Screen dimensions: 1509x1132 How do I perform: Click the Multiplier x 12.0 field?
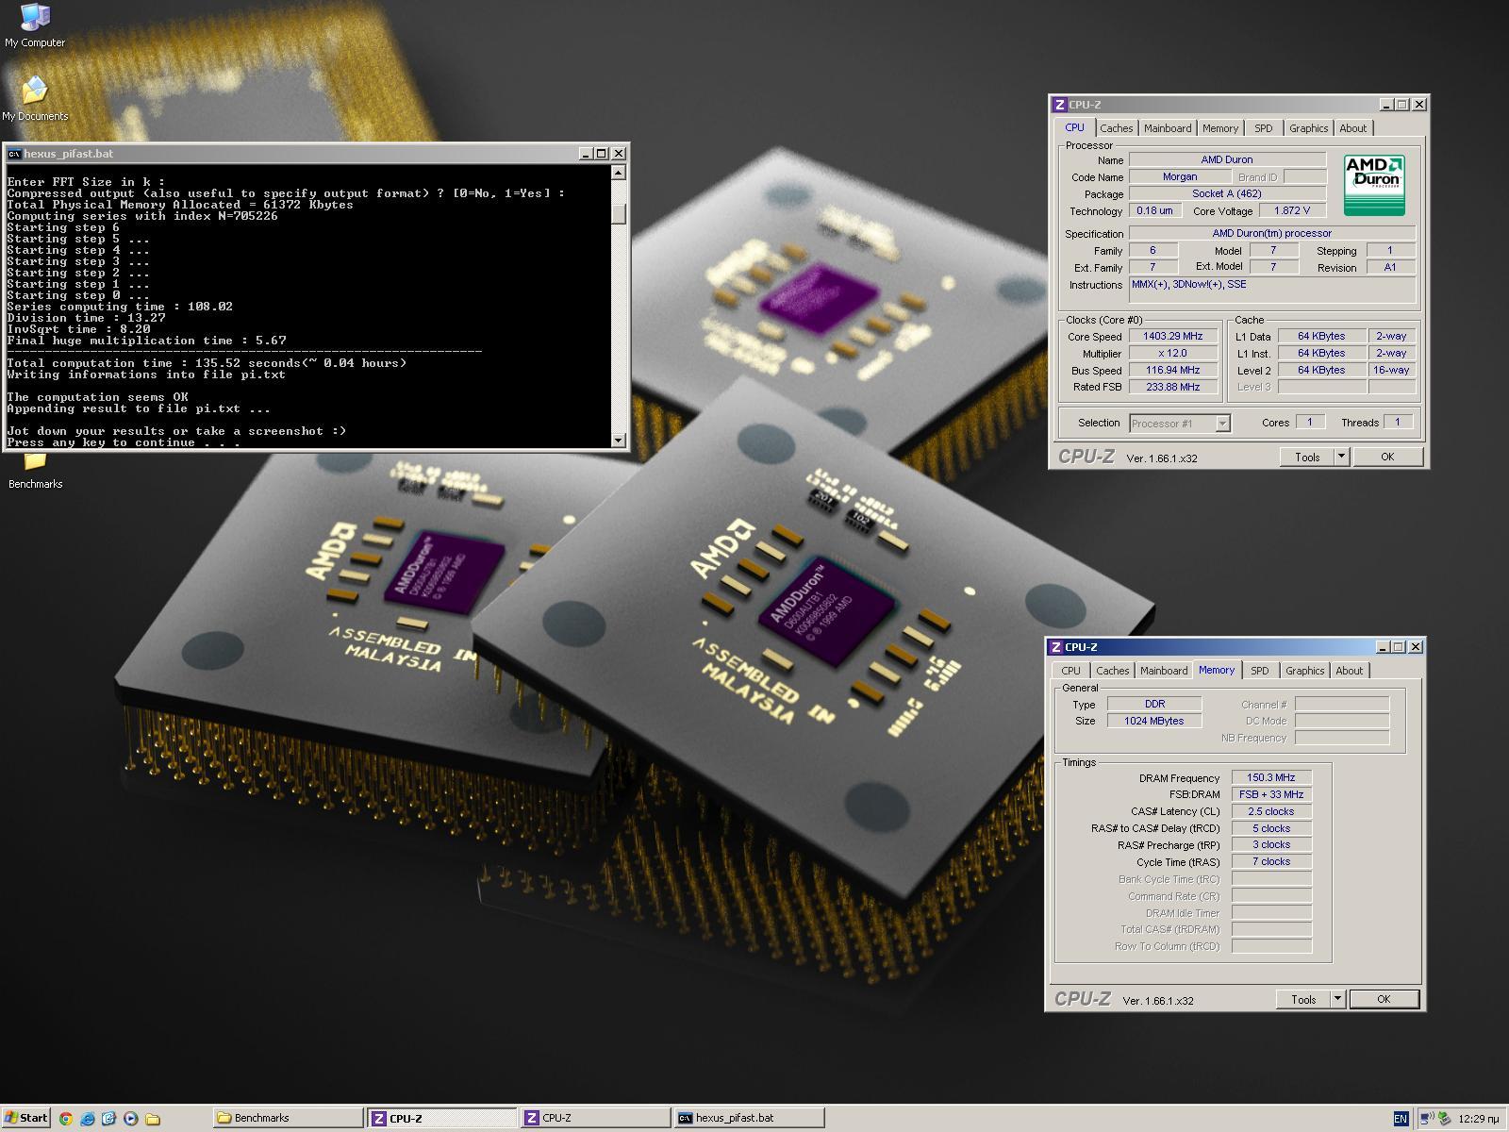[1173, 353]
